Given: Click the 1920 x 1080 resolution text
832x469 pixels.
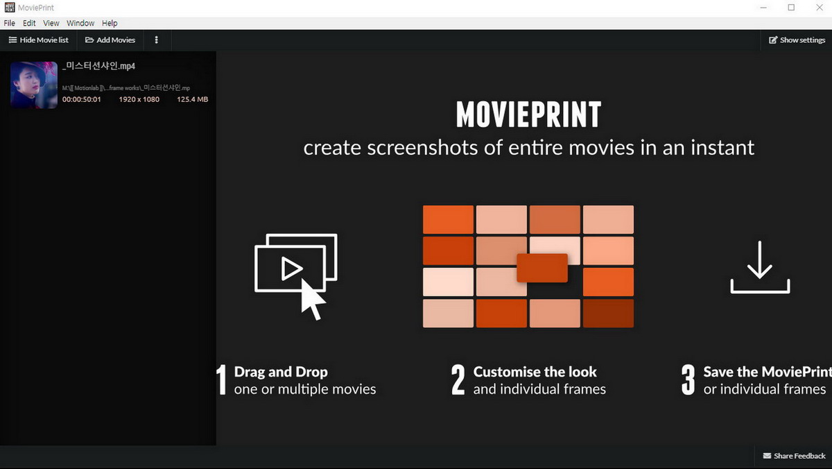Looking at the screenshot, I should [139, 99].
